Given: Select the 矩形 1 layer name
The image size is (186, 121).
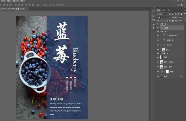Looking at the screenshot, I should [168, 50].
